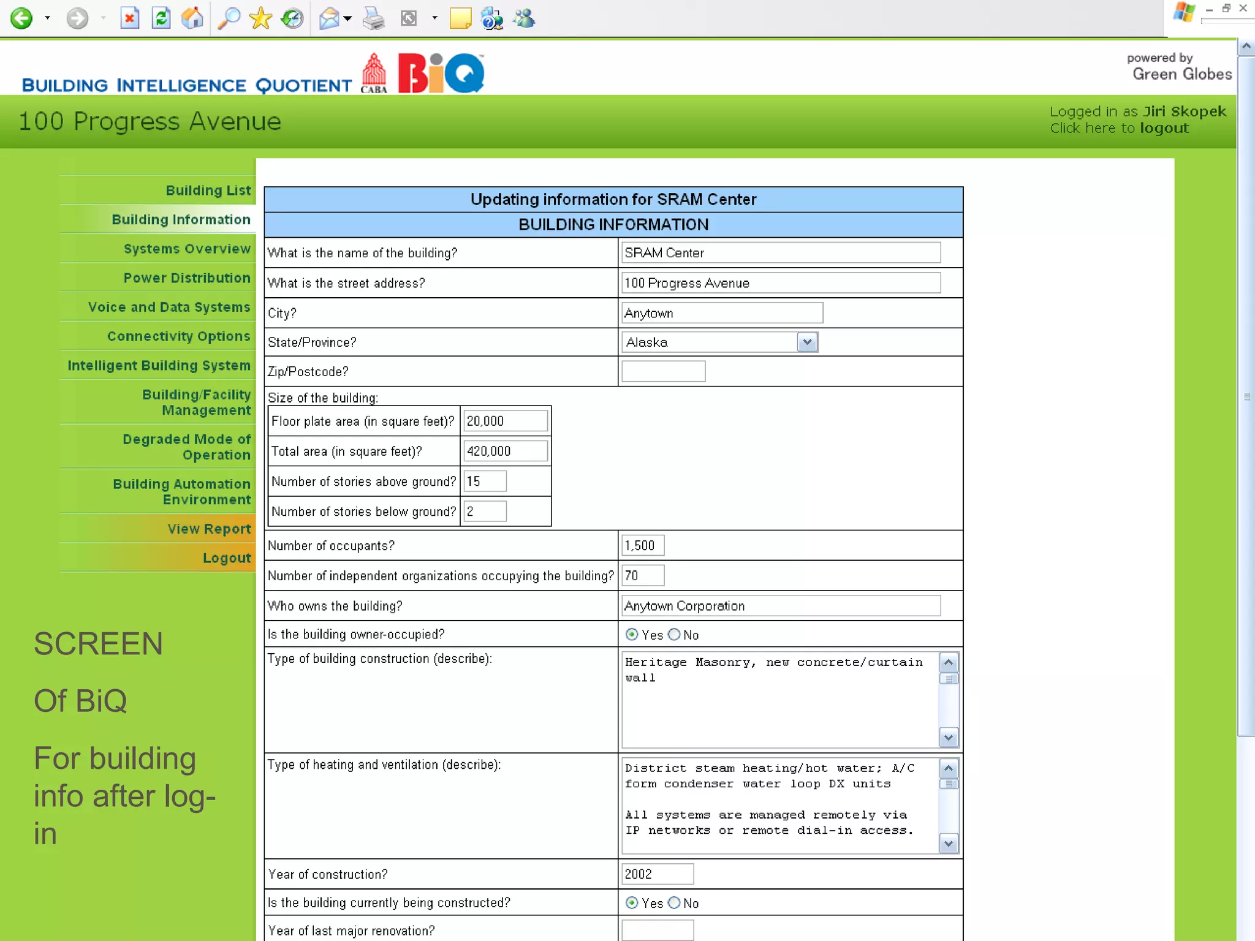Viewport: 1255px width, 941px height.
Task: Open the Back button history dropdown
Action: [47, 18]
